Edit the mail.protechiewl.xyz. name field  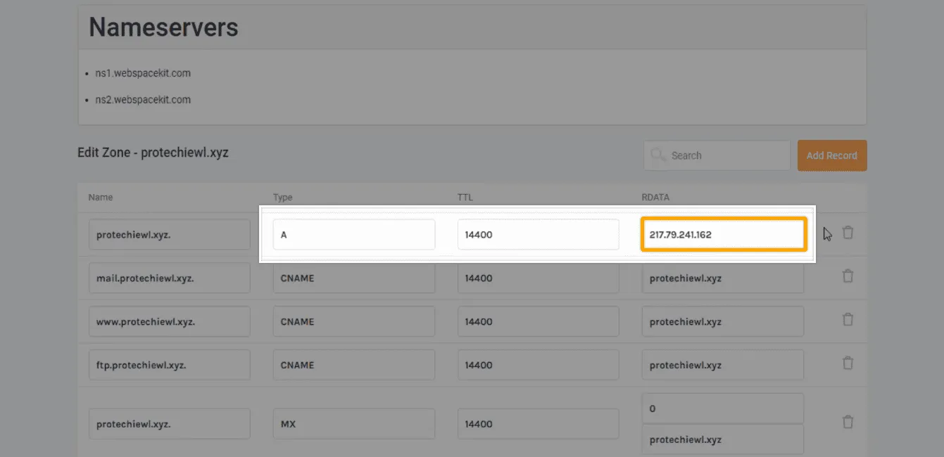click(x=169, y=278)
